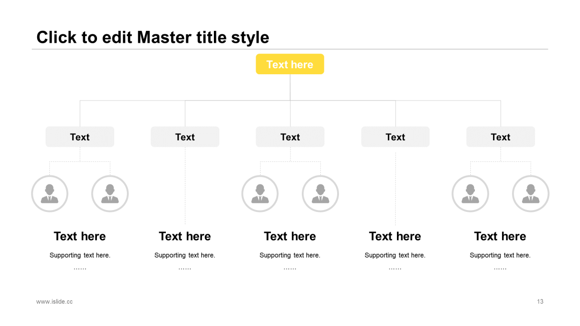The image size is (580, 326).
Task: Click the middle bold "Text here" heading in bottom row
Action: pyautogui.click(x=290, y=236)
